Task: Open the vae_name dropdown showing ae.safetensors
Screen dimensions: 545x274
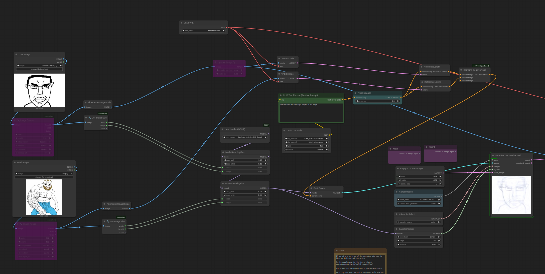Action: [x=204, y=31]
